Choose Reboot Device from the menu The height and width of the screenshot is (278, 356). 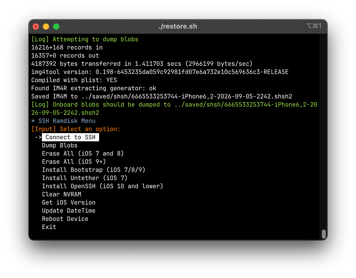(x=65, y=219)
